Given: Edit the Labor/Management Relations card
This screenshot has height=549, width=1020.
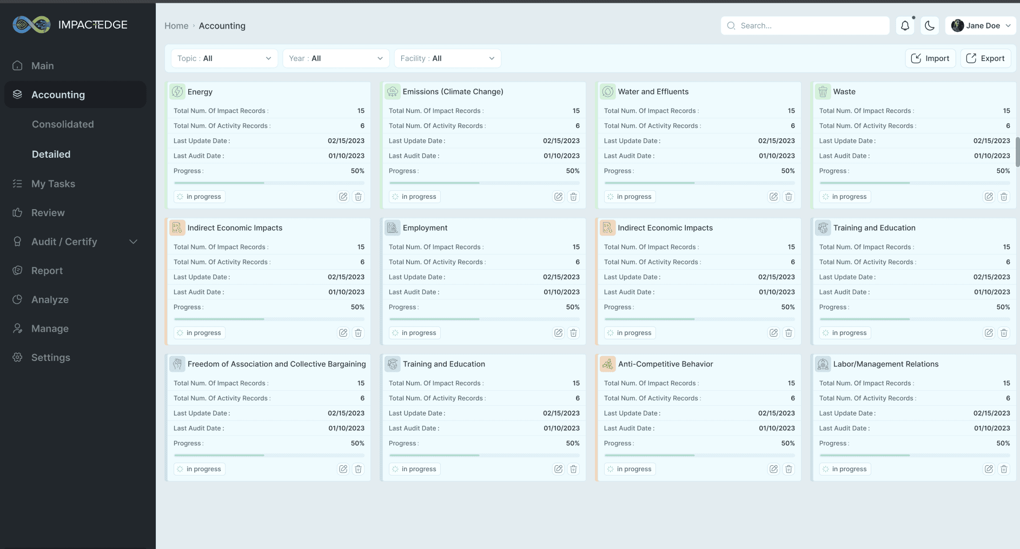Looking at the screenshot, I should (989, 469).
